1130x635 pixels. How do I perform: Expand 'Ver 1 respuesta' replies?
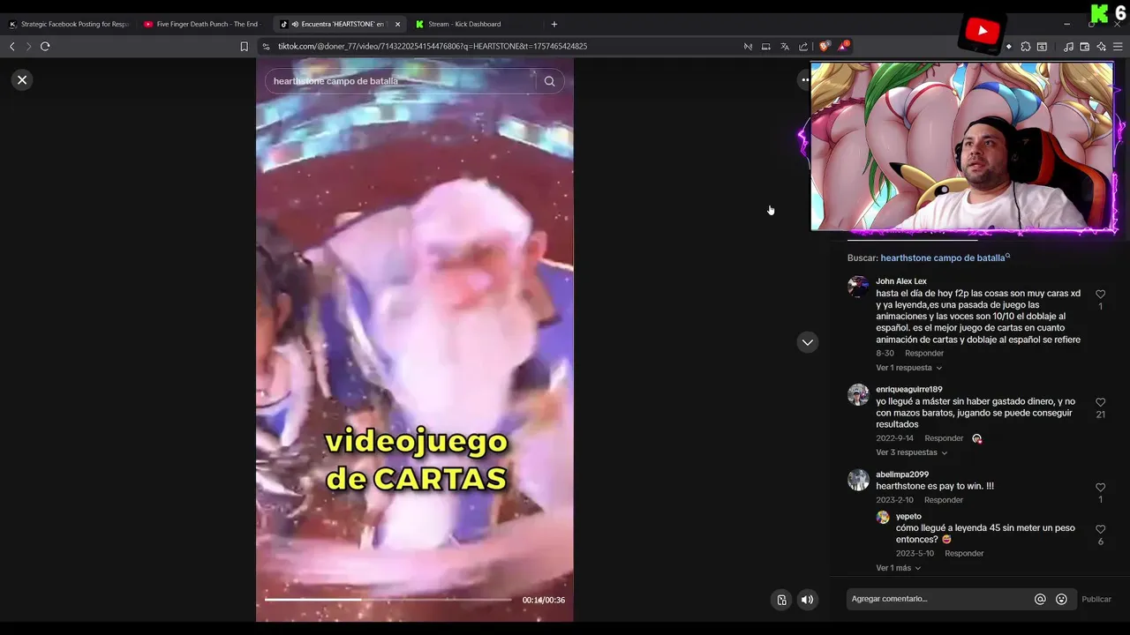(908, 368)
